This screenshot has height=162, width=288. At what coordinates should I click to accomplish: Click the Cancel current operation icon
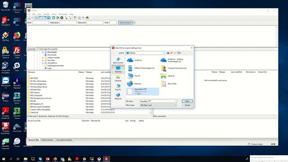point(62,18)
